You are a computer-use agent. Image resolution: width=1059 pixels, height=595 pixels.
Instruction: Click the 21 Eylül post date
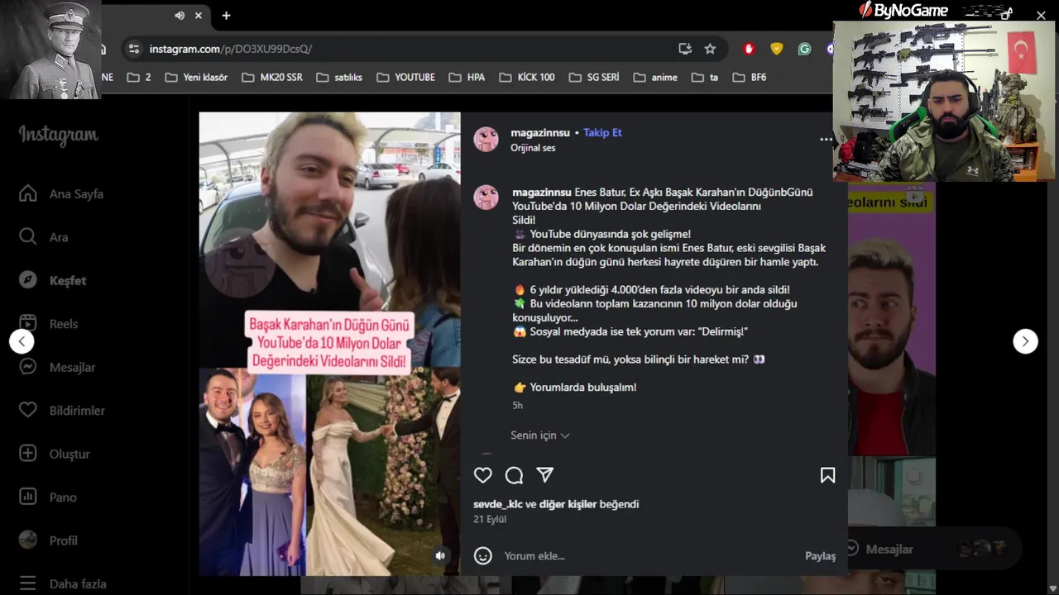[490, 520]
